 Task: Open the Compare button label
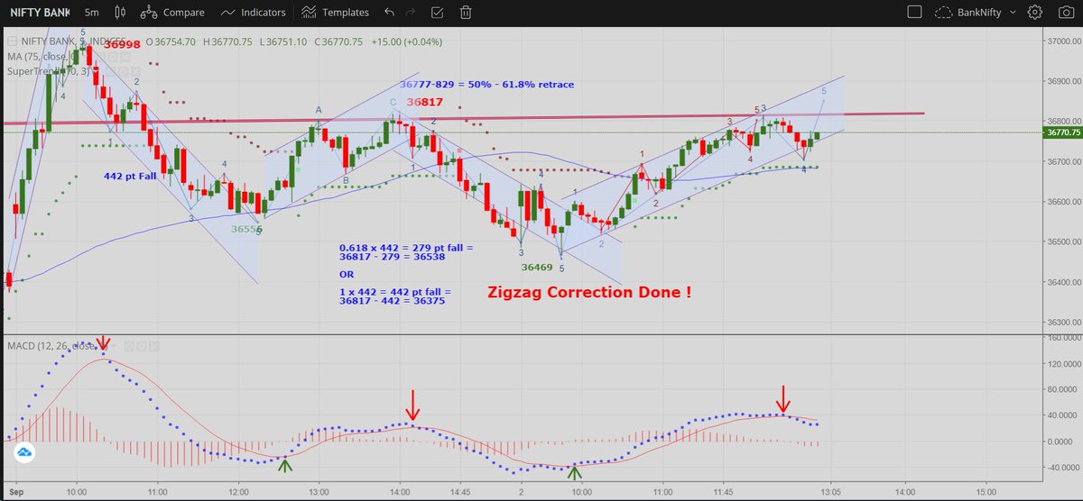click(x=183, y=13)
